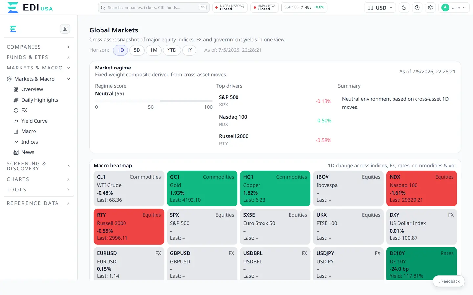Viewport: 473px width, 295px height.
Task: Open the User account dropdown
Action: [x=454, y=8]
